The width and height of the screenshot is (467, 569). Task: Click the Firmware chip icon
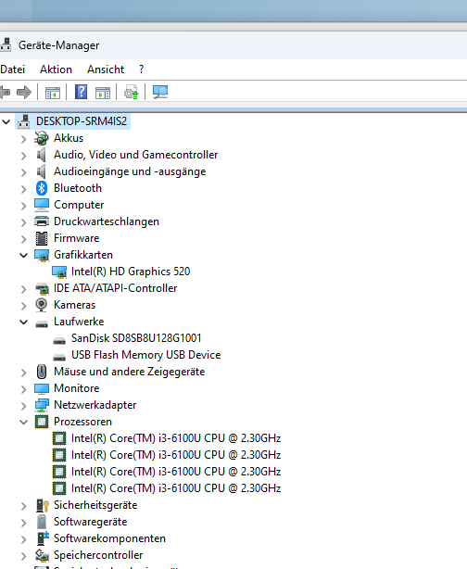pyautogui.click(x=42, y=238)
